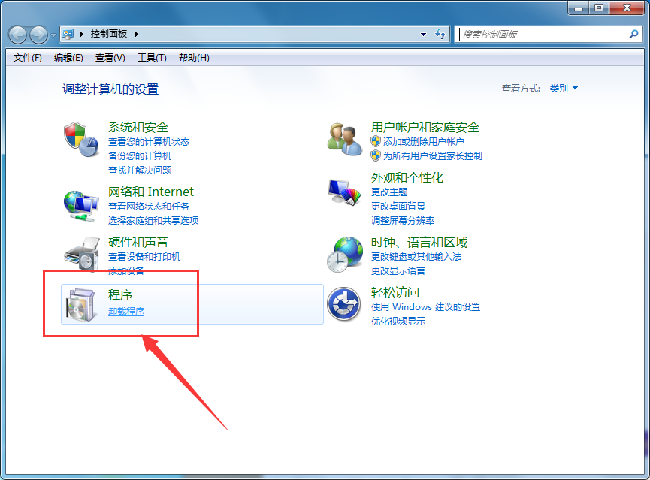Open the 编辑(E) menu
The image size is (650, 480).
(68, 58)
